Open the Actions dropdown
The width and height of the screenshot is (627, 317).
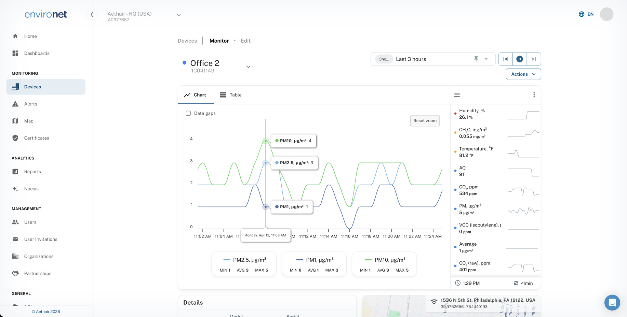click(x=523, y=74)
